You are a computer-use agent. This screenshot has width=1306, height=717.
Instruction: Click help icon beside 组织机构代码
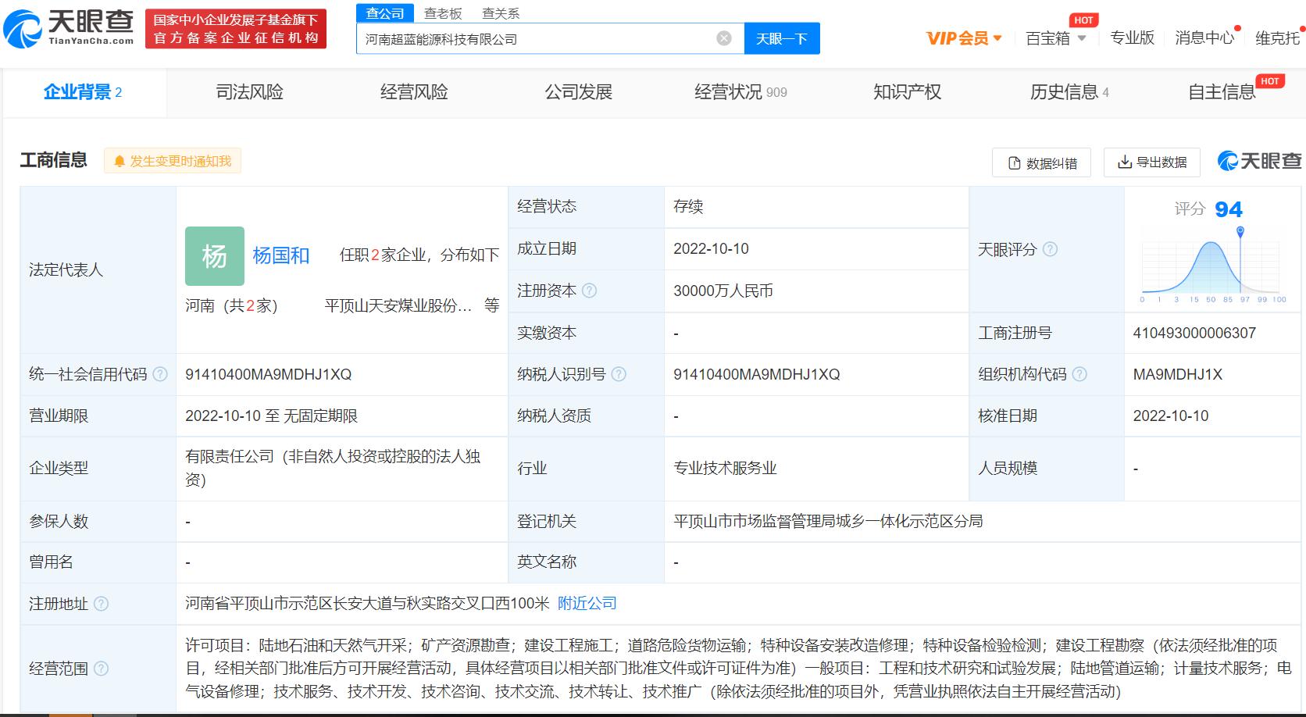[1079, 374]
